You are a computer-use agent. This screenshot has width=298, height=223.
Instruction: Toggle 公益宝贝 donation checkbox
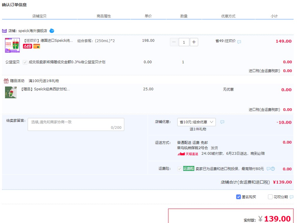click(25, 62)
